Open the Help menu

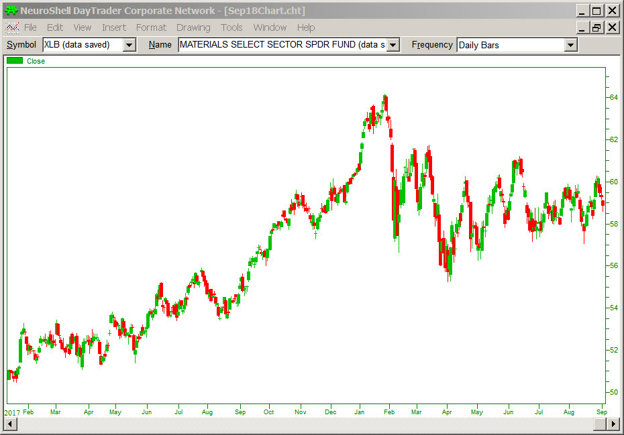pyautogui.click(x=306, y=27)
